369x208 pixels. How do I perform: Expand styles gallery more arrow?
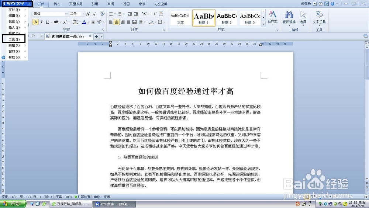point(263,24)
